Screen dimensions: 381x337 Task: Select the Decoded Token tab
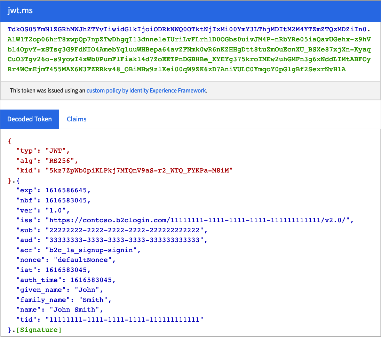coord(30,119)
